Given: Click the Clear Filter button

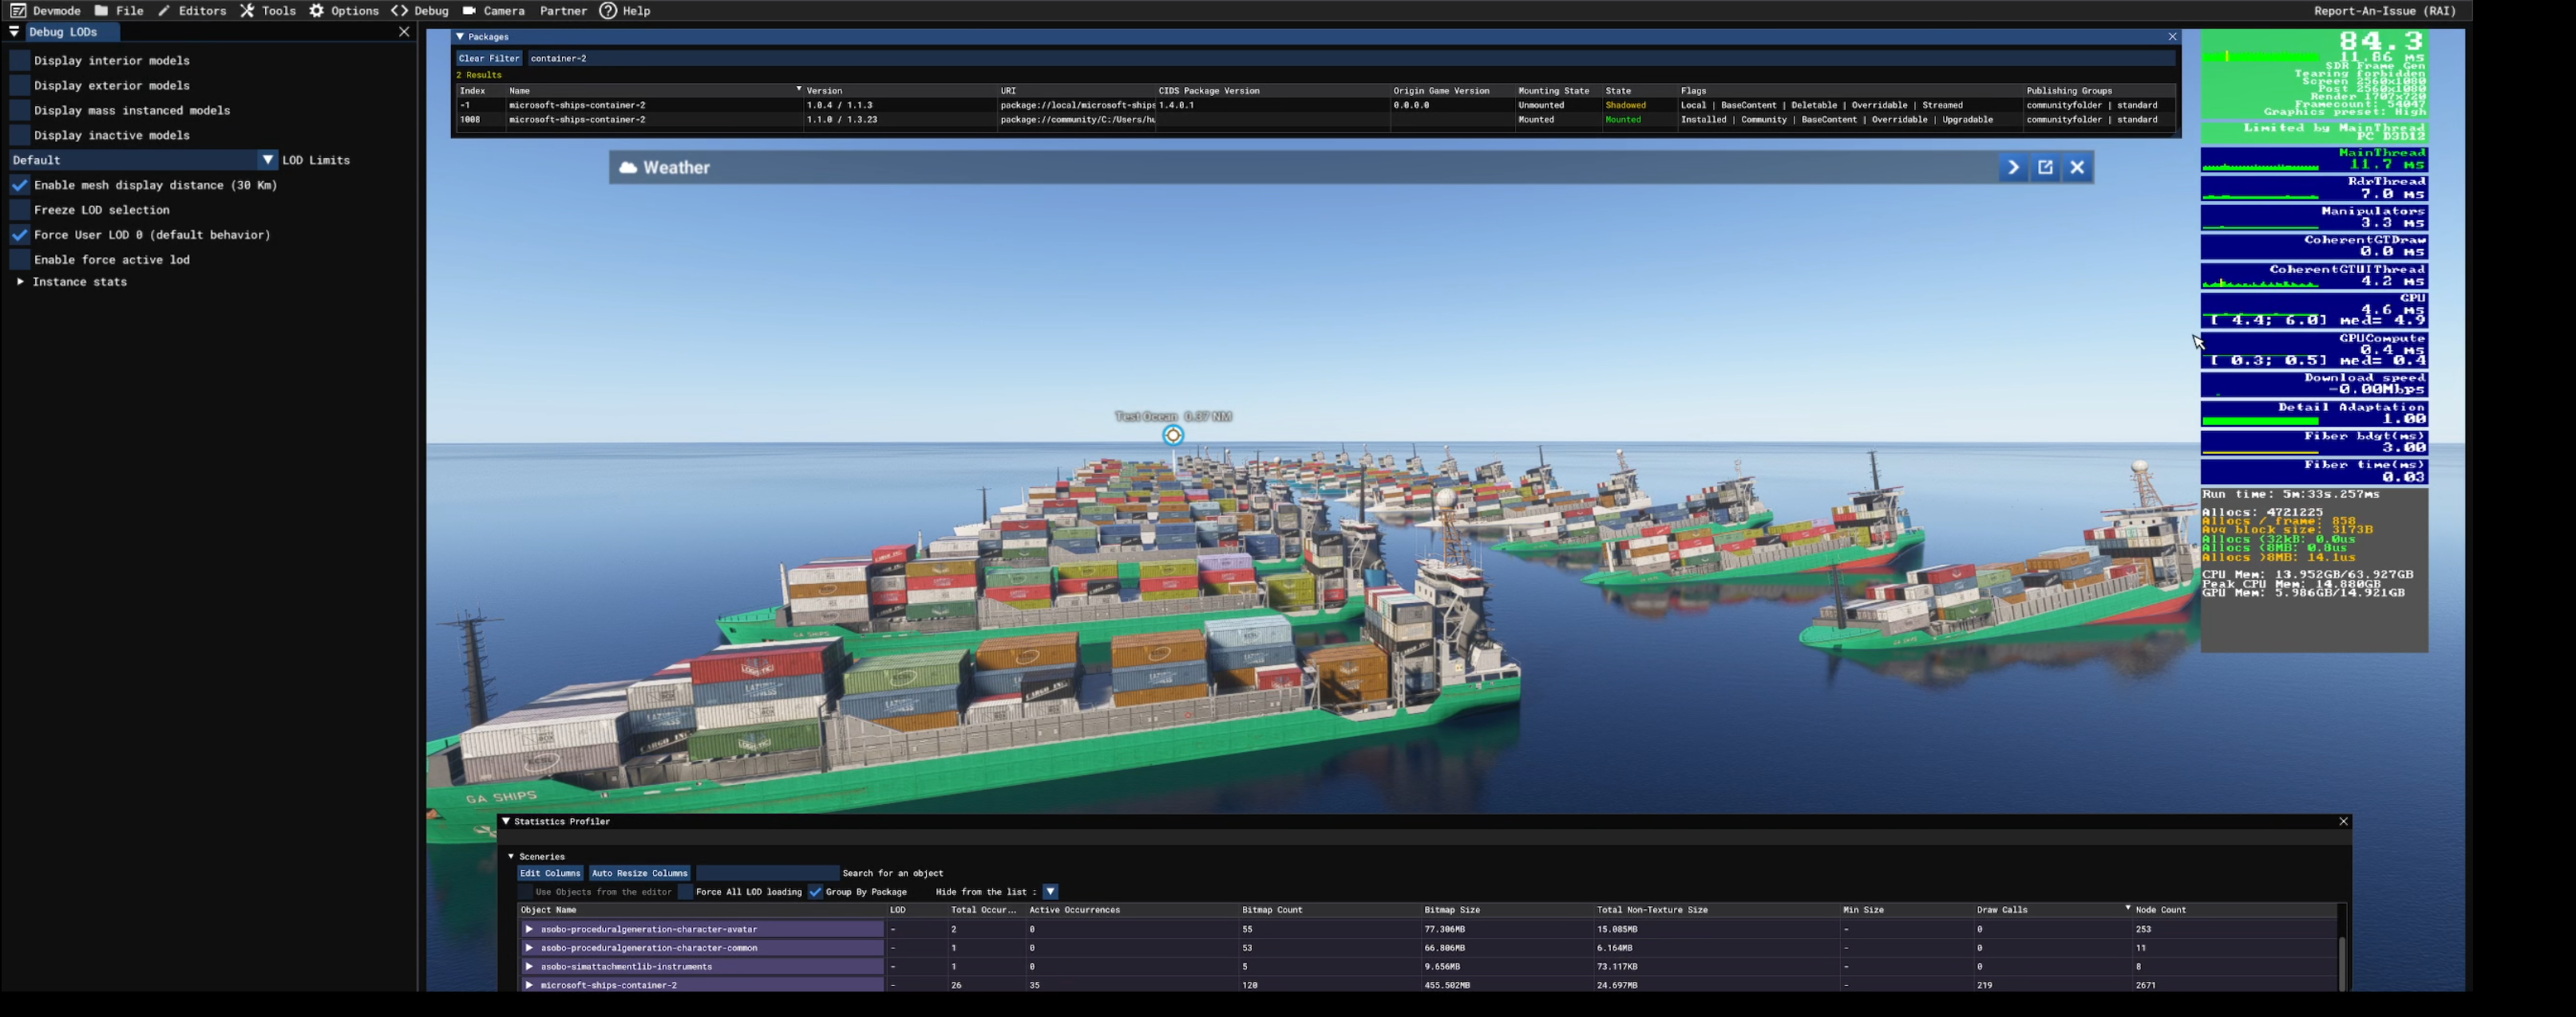Looking at the screenshot, I should (x=489, y=59).
